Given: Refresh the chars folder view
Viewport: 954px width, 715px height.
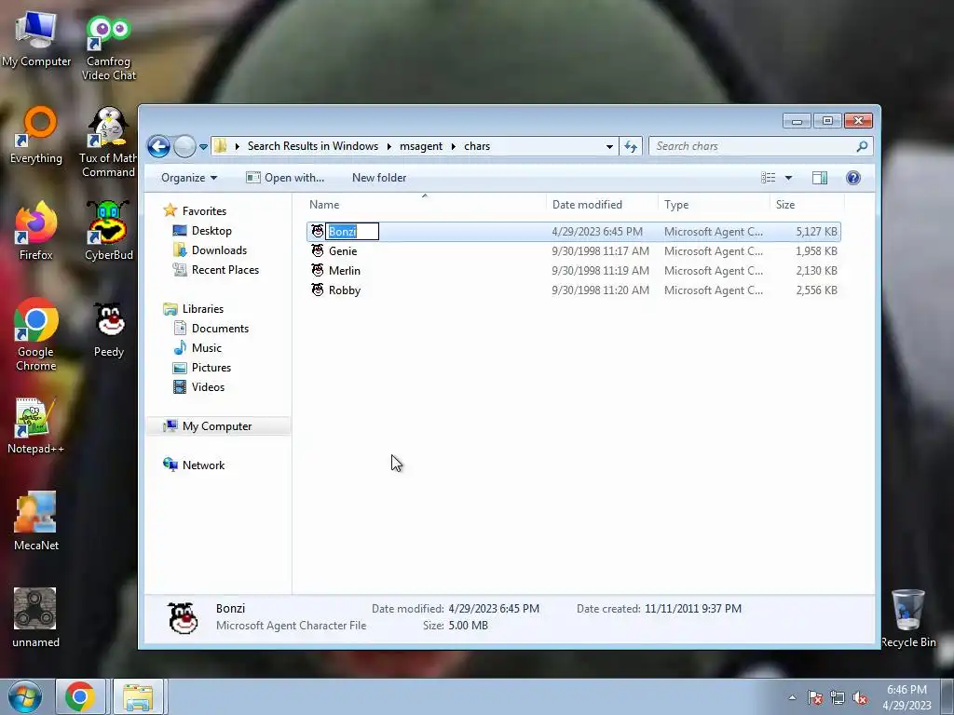Looking at the screenshot, I should point(631,146).
